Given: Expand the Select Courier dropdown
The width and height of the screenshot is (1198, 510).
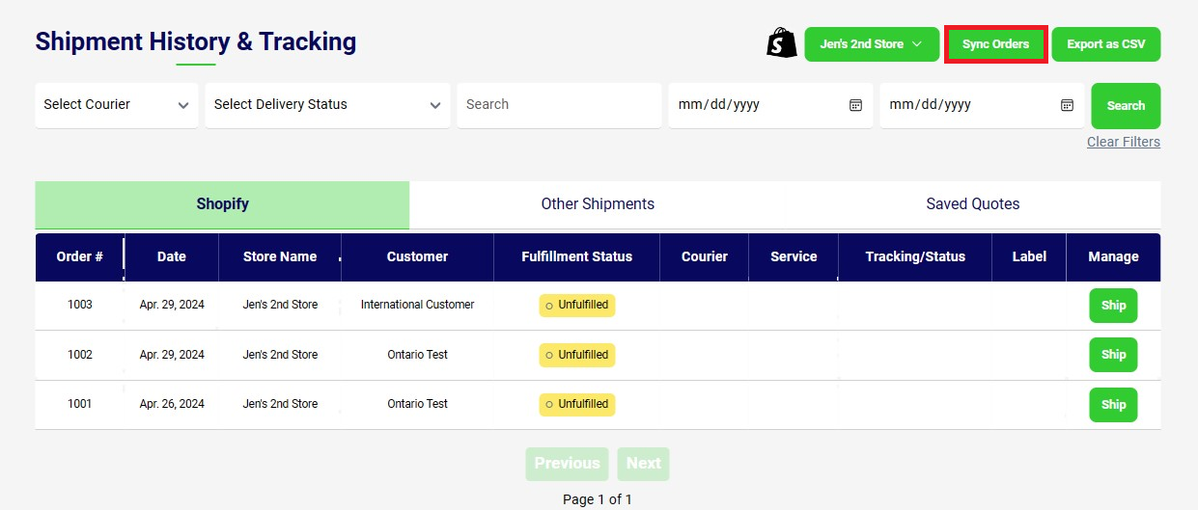Looking at the screenshot, I should point(117,105).
